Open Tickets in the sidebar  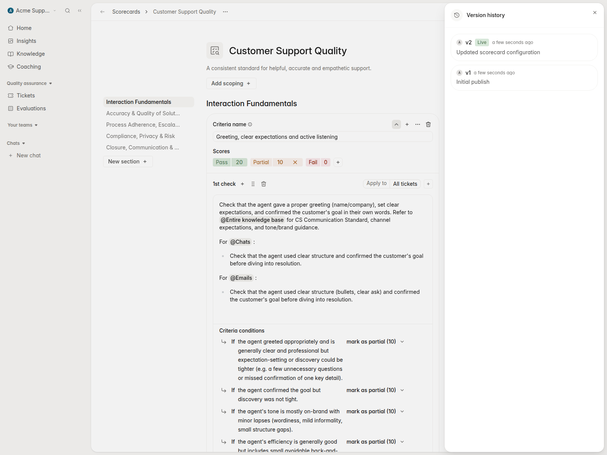[46, 96]
